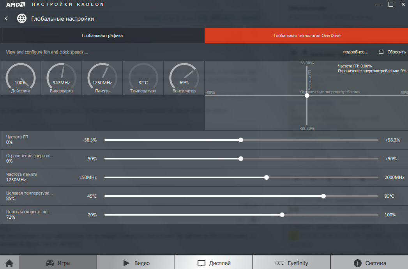Click the Память memory gauge

click(102, 78)
